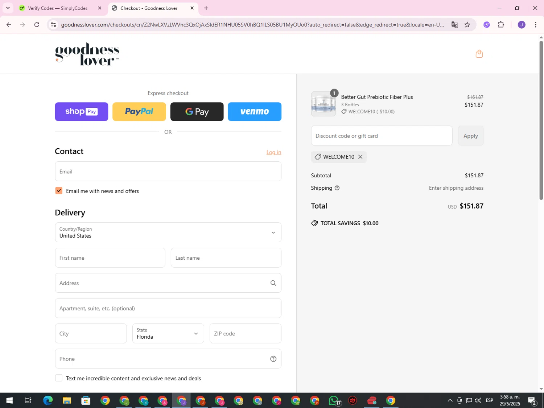
Task: Open the shopping bag cart icon
Action: [479, 54]
